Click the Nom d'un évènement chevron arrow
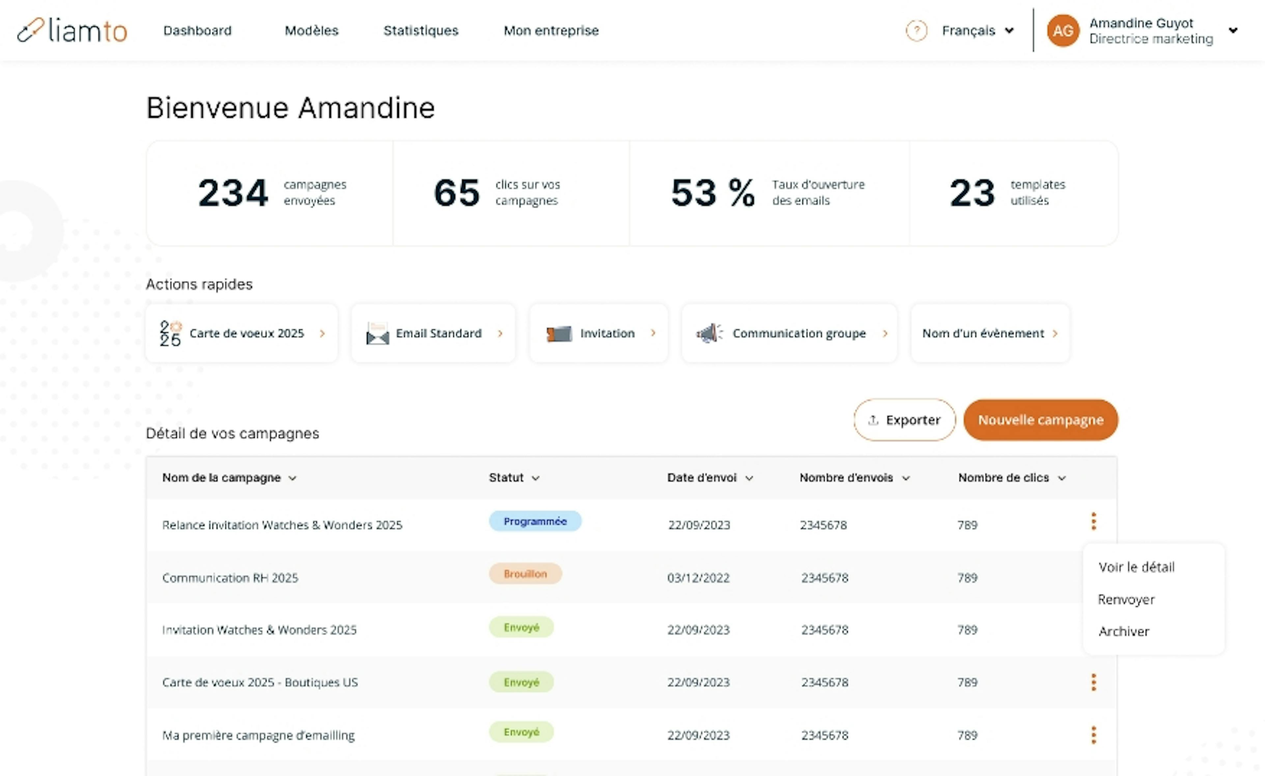Screen dimensions: 1265x776 (x=1055, y=334)
